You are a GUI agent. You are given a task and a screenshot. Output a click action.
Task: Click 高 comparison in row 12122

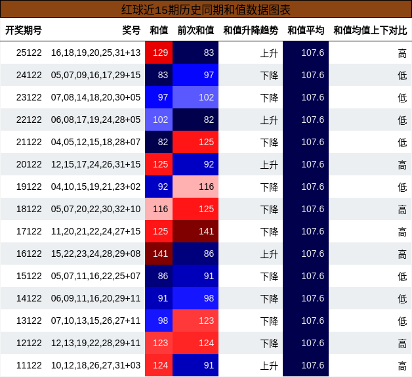coord(402,344)
